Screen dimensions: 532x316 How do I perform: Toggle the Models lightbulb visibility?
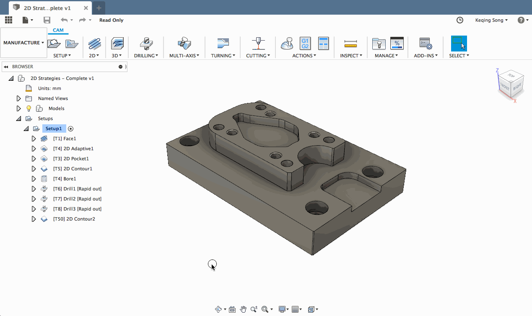tap(29, 108)
